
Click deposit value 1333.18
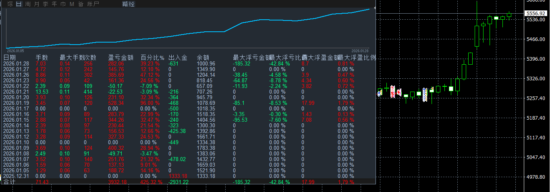pos(178,176)
